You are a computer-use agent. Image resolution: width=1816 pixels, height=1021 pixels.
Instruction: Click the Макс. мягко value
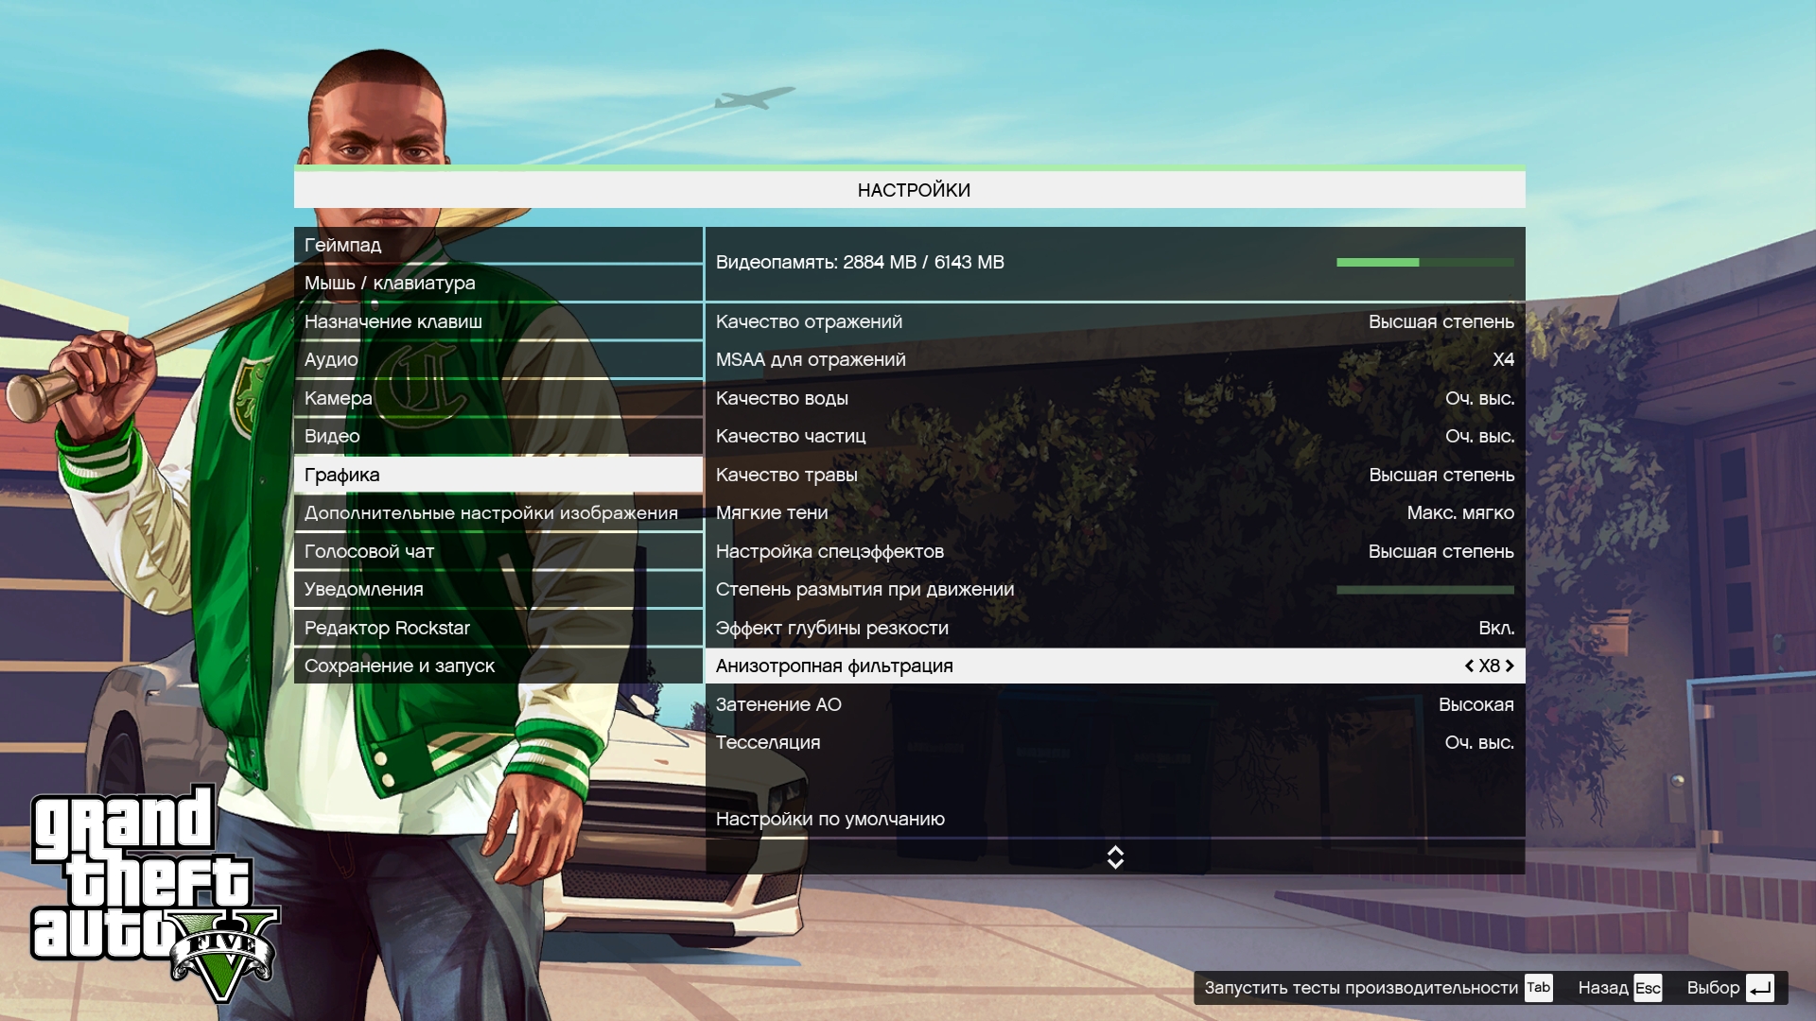(1460, 512)
